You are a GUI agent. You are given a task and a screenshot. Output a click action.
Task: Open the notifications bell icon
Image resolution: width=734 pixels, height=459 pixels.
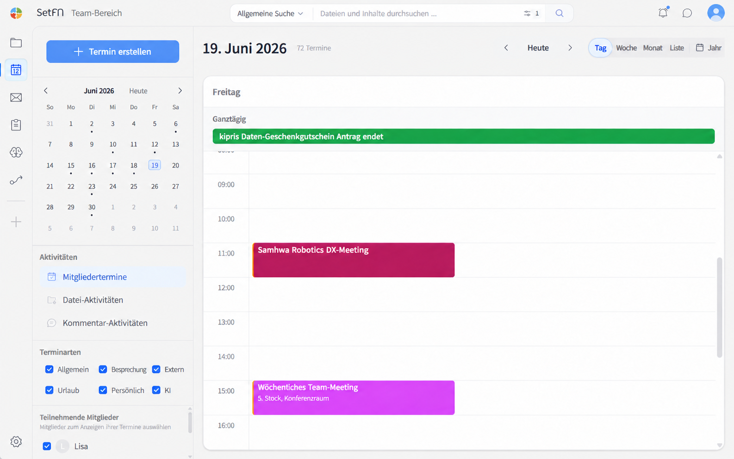point(663,13)
